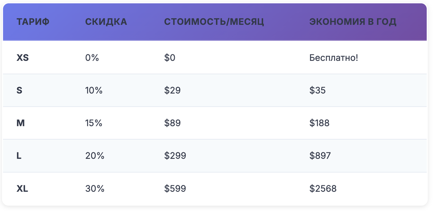Click the Бесплатно! cell

334,58
